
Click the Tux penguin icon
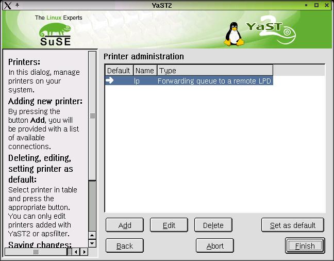tap(234, 34)
